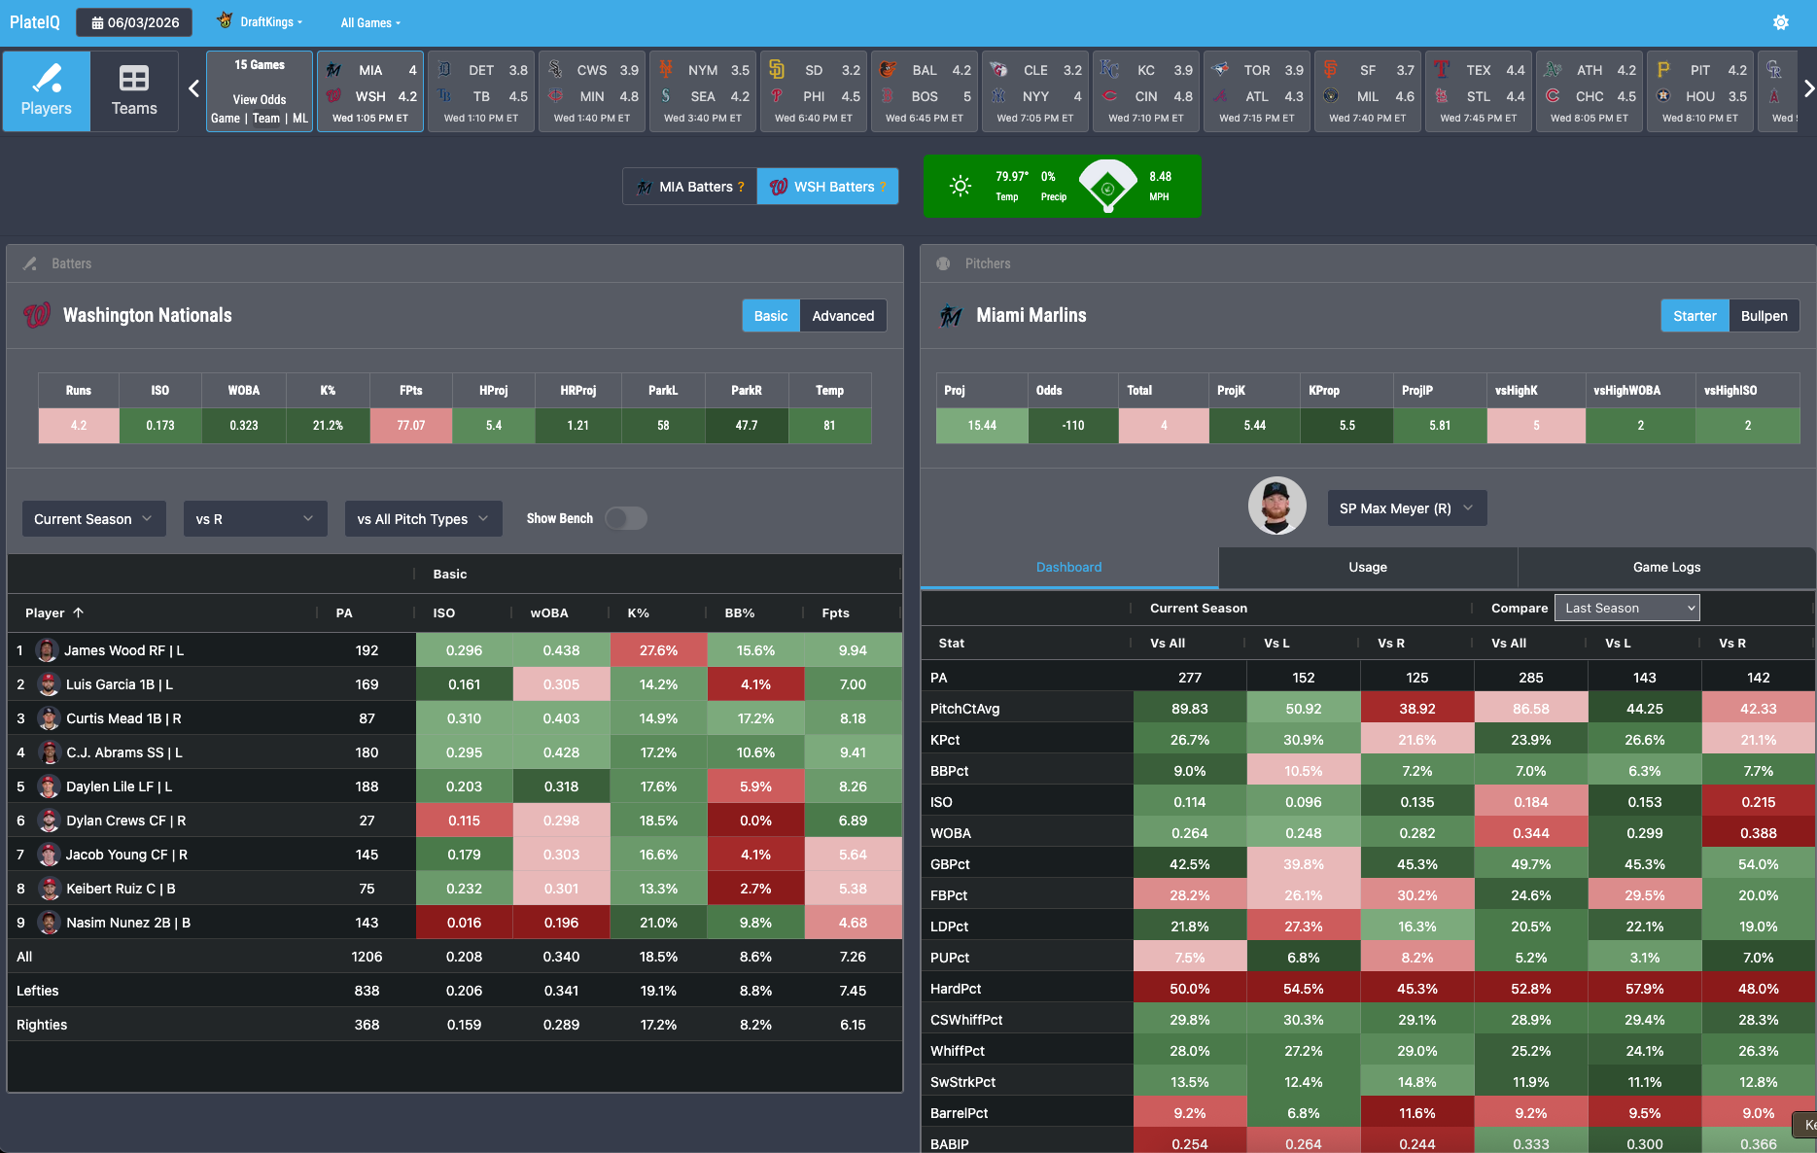Click the DraftKings crown logo
Viewport: 1817px width, 1153px height.
225,20
